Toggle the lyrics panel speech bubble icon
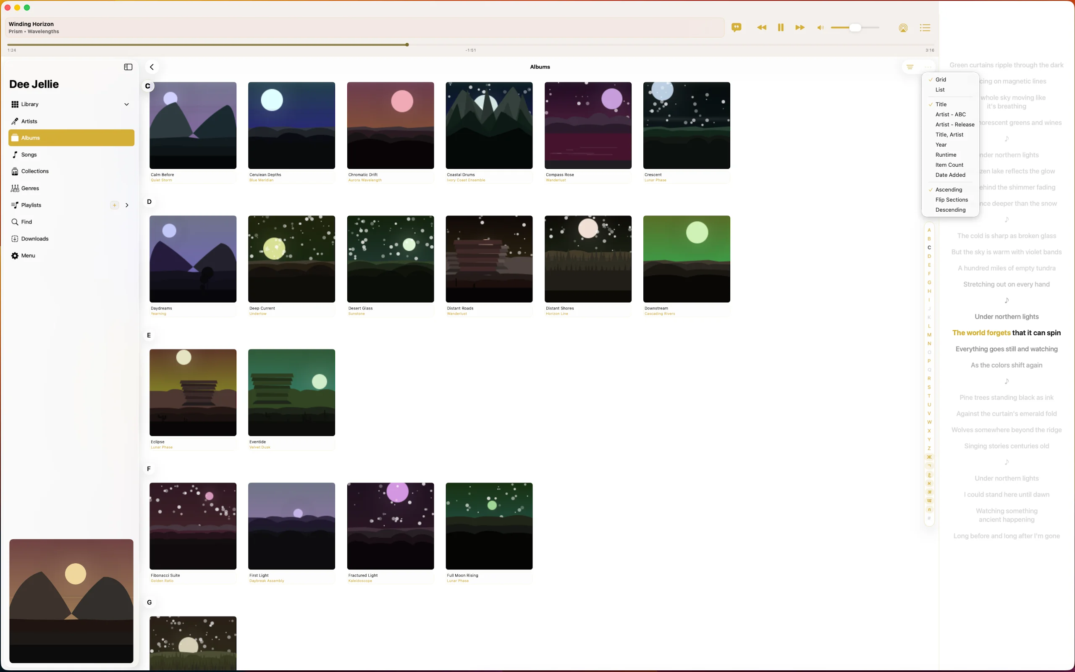Screen dimensions: 1075x672 click(736, 28)
